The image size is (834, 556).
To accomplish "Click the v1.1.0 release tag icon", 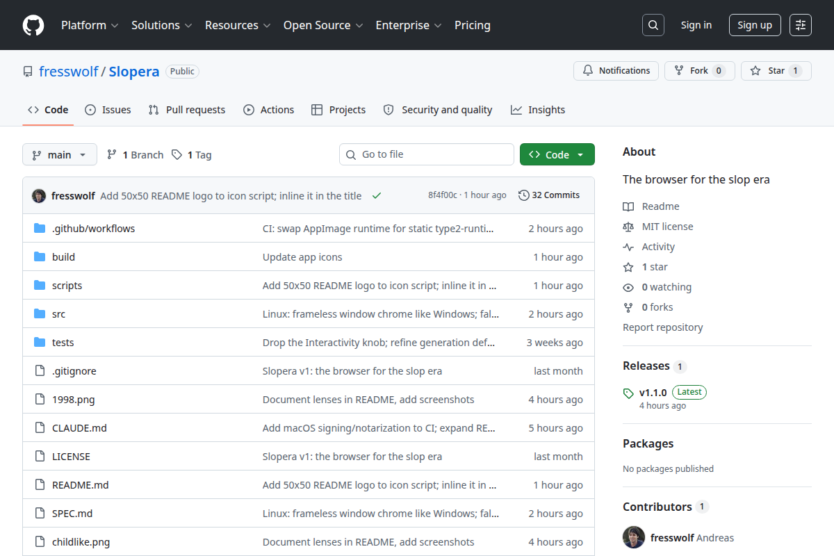I will coord(628,393).
